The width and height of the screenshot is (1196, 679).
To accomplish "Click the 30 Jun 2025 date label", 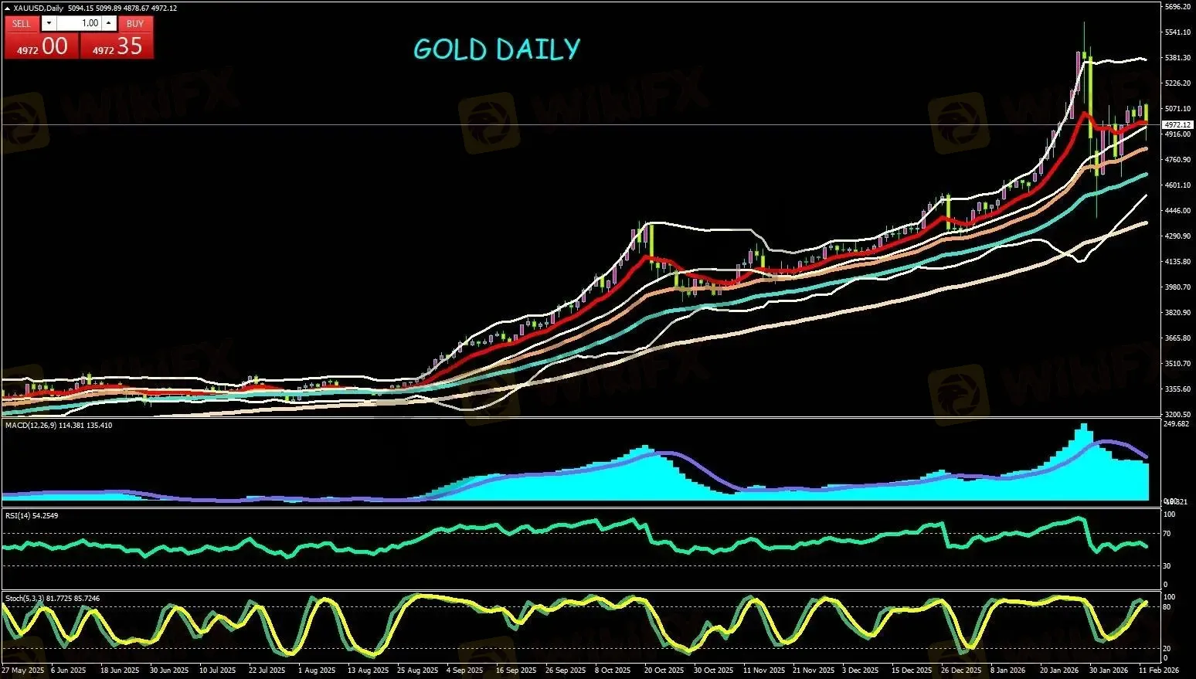I will tap(169, 671).
